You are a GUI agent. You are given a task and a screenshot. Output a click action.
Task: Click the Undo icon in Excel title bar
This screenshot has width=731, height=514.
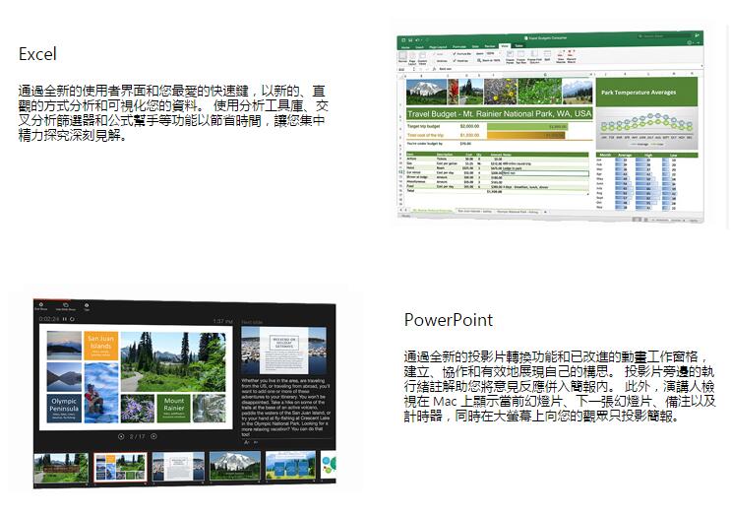418,40
